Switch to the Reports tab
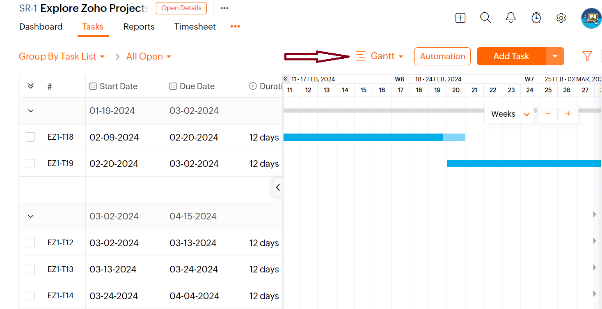This screenshot has height=309, width=602. point(139,27)
